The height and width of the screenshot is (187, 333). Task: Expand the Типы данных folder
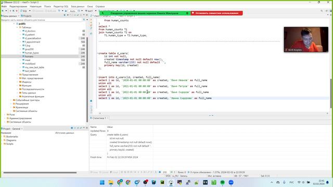pyautogui.click(x=17, y=93)
